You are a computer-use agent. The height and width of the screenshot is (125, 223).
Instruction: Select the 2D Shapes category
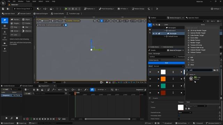coord(5,21)
